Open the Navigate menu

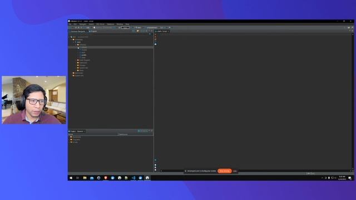point(83,24)
